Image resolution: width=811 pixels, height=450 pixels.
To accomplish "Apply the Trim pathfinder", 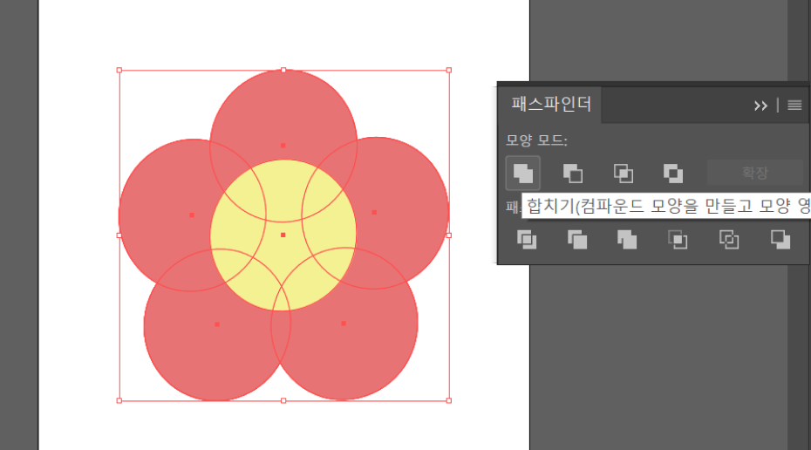I will 576,239.
